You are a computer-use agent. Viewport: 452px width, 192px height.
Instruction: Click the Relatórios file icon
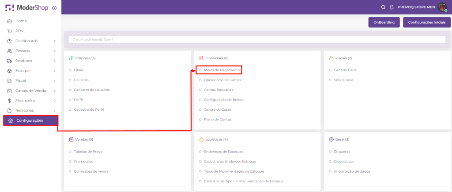[x=10, y=110]
